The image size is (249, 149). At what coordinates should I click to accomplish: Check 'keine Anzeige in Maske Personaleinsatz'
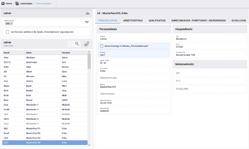[102, 46]
